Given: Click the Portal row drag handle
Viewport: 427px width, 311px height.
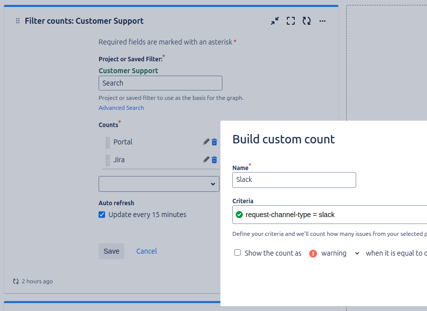Looking at the screenshot, I should (x=107, y=142).
